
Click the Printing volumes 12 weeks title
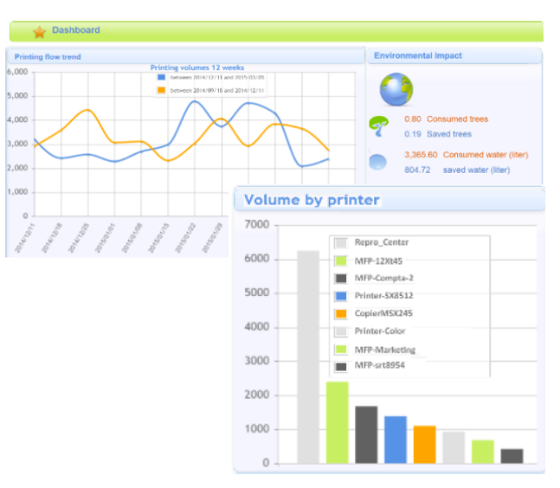coord(197,67)
